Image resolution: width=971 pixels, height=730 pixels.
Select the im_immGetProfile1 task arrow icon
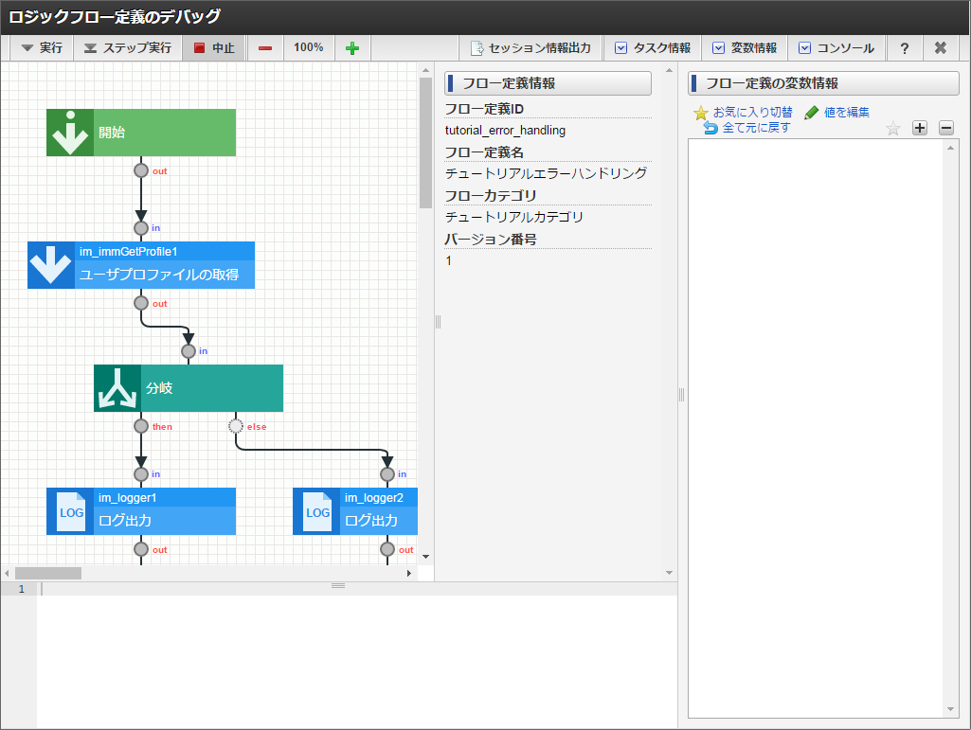pos(51,265)
